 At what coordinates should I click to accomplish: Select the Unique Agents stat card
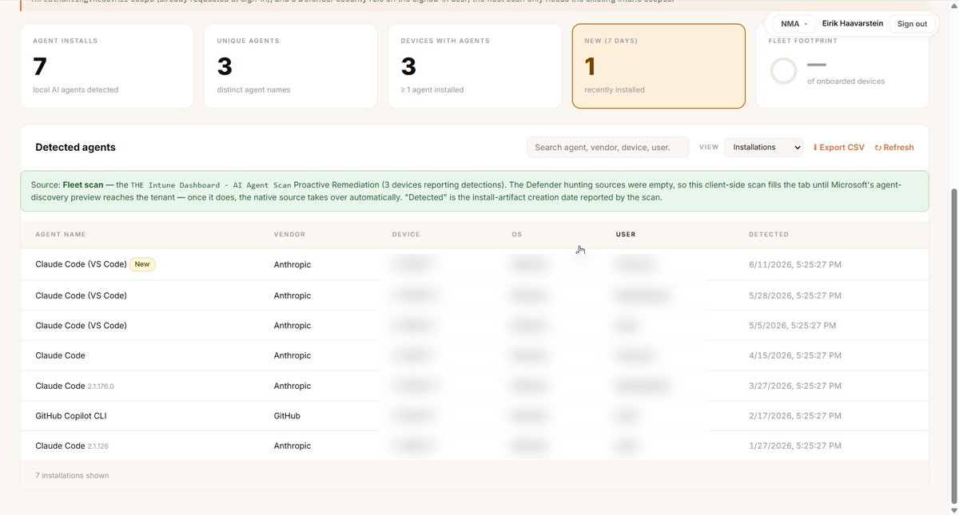[291, 66]
